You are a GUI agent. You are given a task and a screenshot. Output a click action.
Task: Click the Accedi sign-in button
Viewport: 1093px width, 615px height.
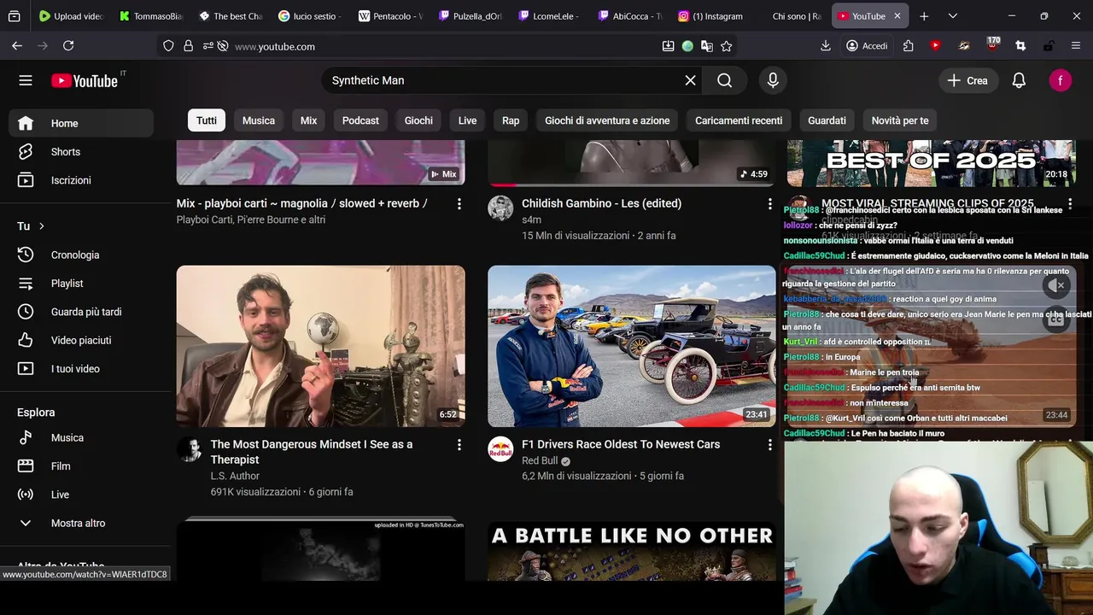pos(867,46)
